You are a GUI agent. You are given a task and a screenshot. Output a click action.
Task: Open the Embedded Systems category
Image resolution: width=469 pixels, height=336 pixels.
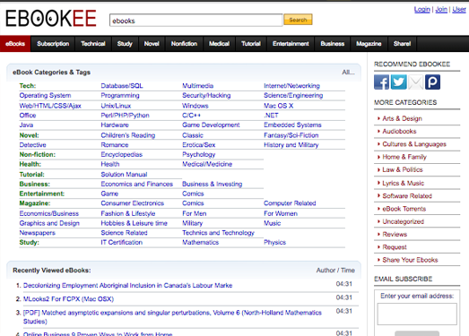pos(292,125)
